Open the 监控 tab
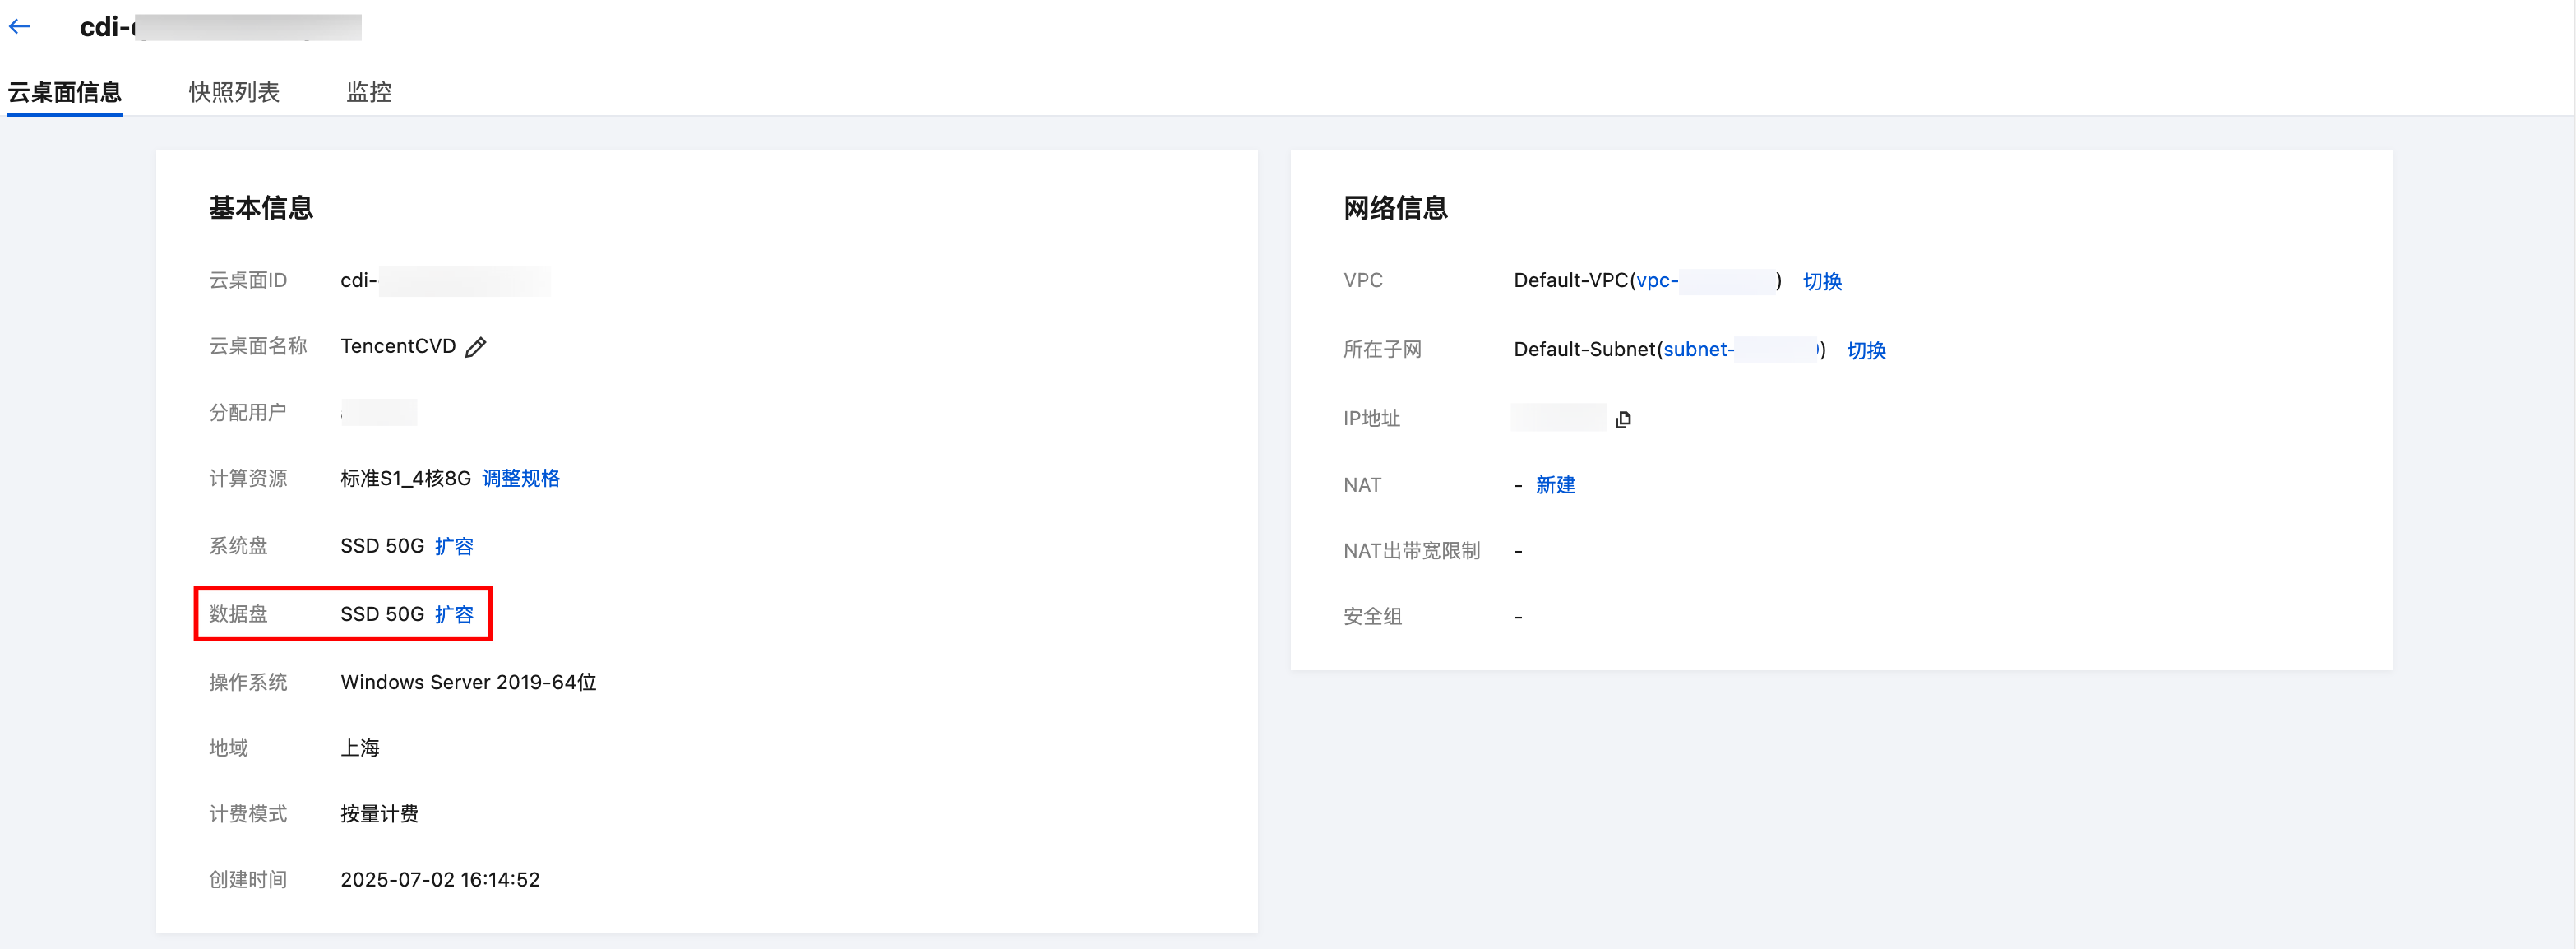 pos(369,92)
